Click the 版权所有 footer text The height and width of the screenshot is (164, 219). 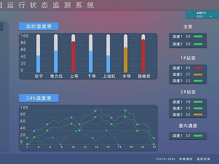(203, 159)
